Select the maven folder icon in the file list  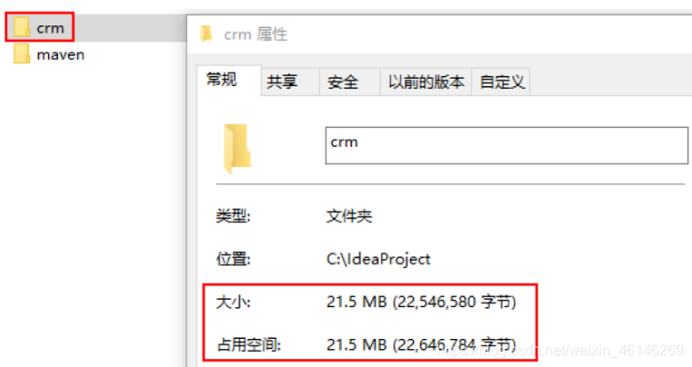(x=21, y=53)
